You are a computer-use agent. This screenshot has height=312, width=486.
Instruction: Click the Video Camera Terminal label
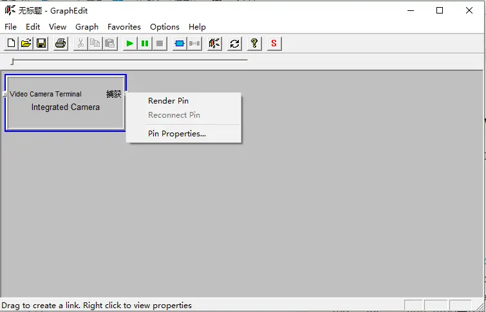click(x=46, y=94)
